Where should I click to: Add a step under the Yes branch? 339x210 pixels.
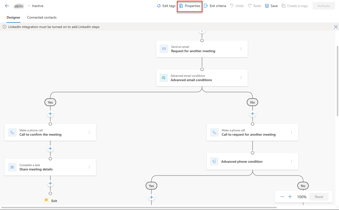pyautogui.click(x=50, y=113)
